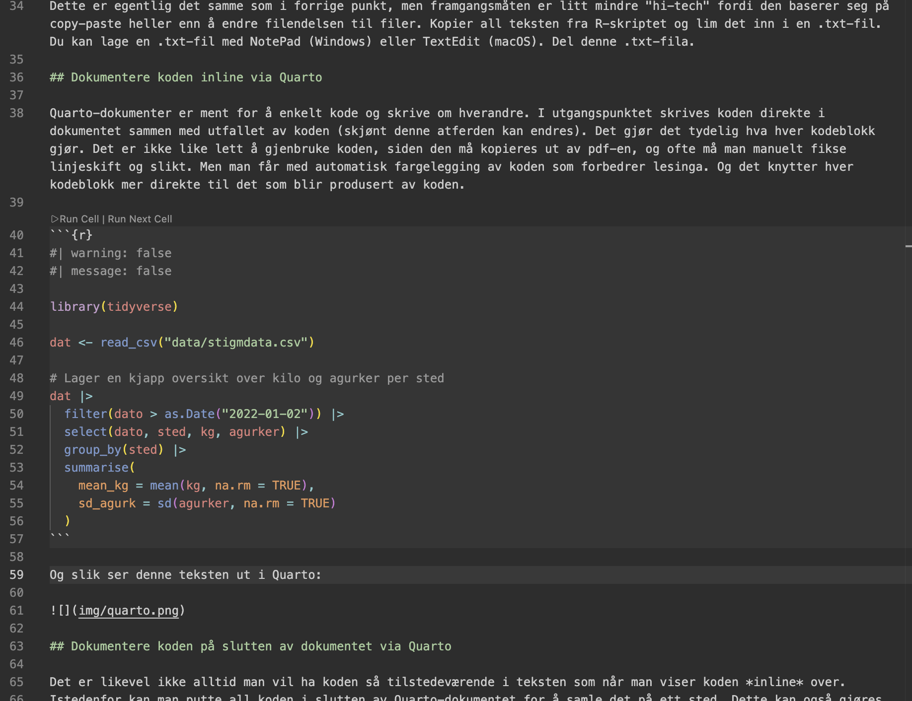Screen dimensions: 912x701
Task: Click the group_by function call
Action: click(x=92, y=450)
